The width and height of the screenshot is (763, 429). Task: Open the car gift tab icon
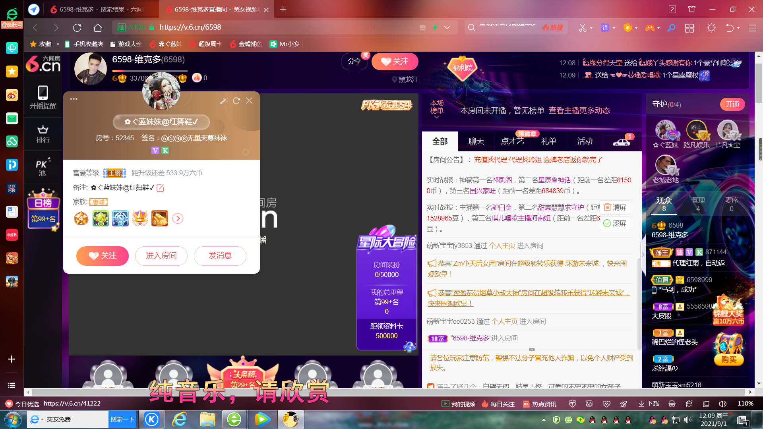click(622, 142)
